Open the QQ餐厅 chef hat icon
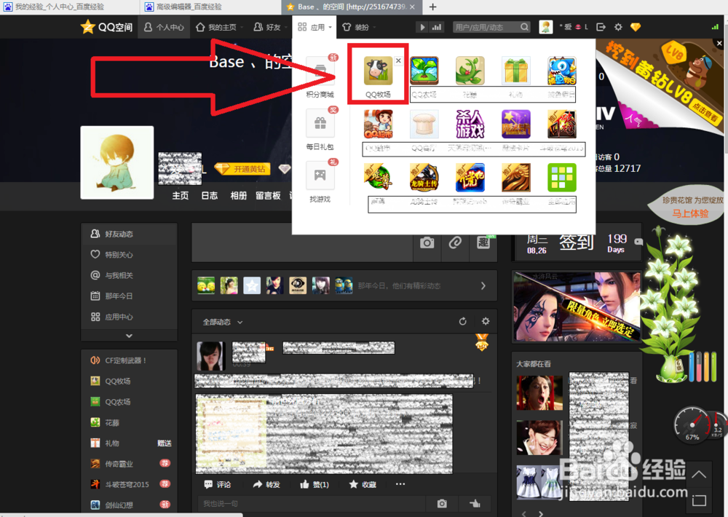Viewport: 728px width, 517px height. tap(424, 124)
